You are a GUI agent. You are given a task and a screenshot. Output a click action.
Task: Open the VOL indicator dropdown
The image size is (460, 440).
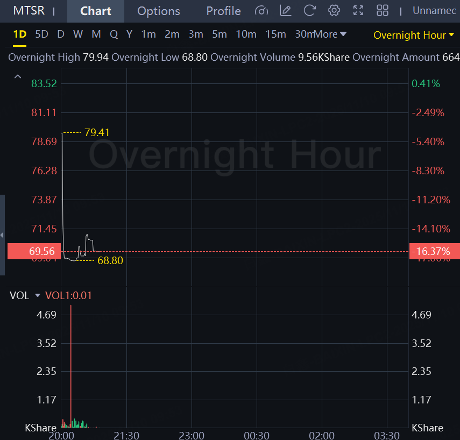click(x=38, y=295)
